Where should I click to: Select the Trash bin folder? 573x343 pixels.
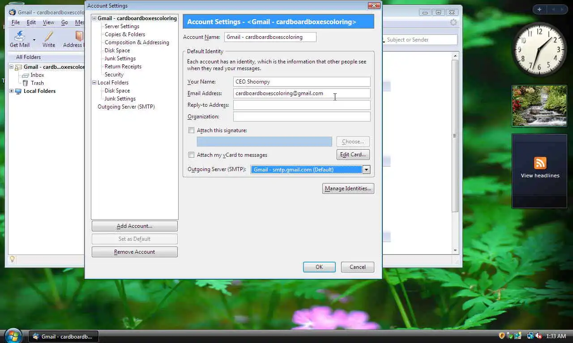pyautogui.click(x=26, y=83)
